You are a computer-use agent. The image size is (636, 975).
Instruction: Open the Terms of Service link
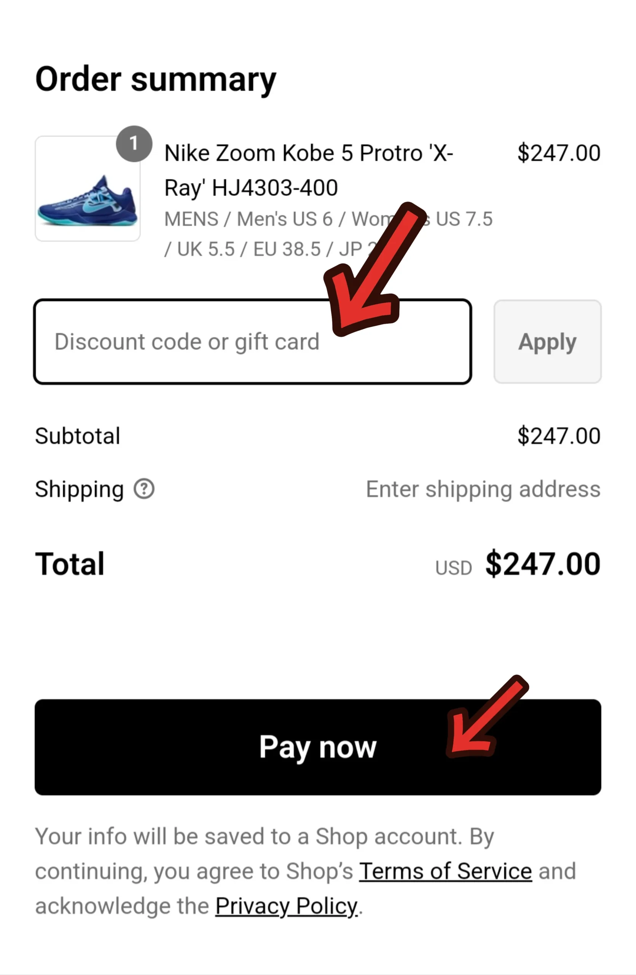point(445,871)
